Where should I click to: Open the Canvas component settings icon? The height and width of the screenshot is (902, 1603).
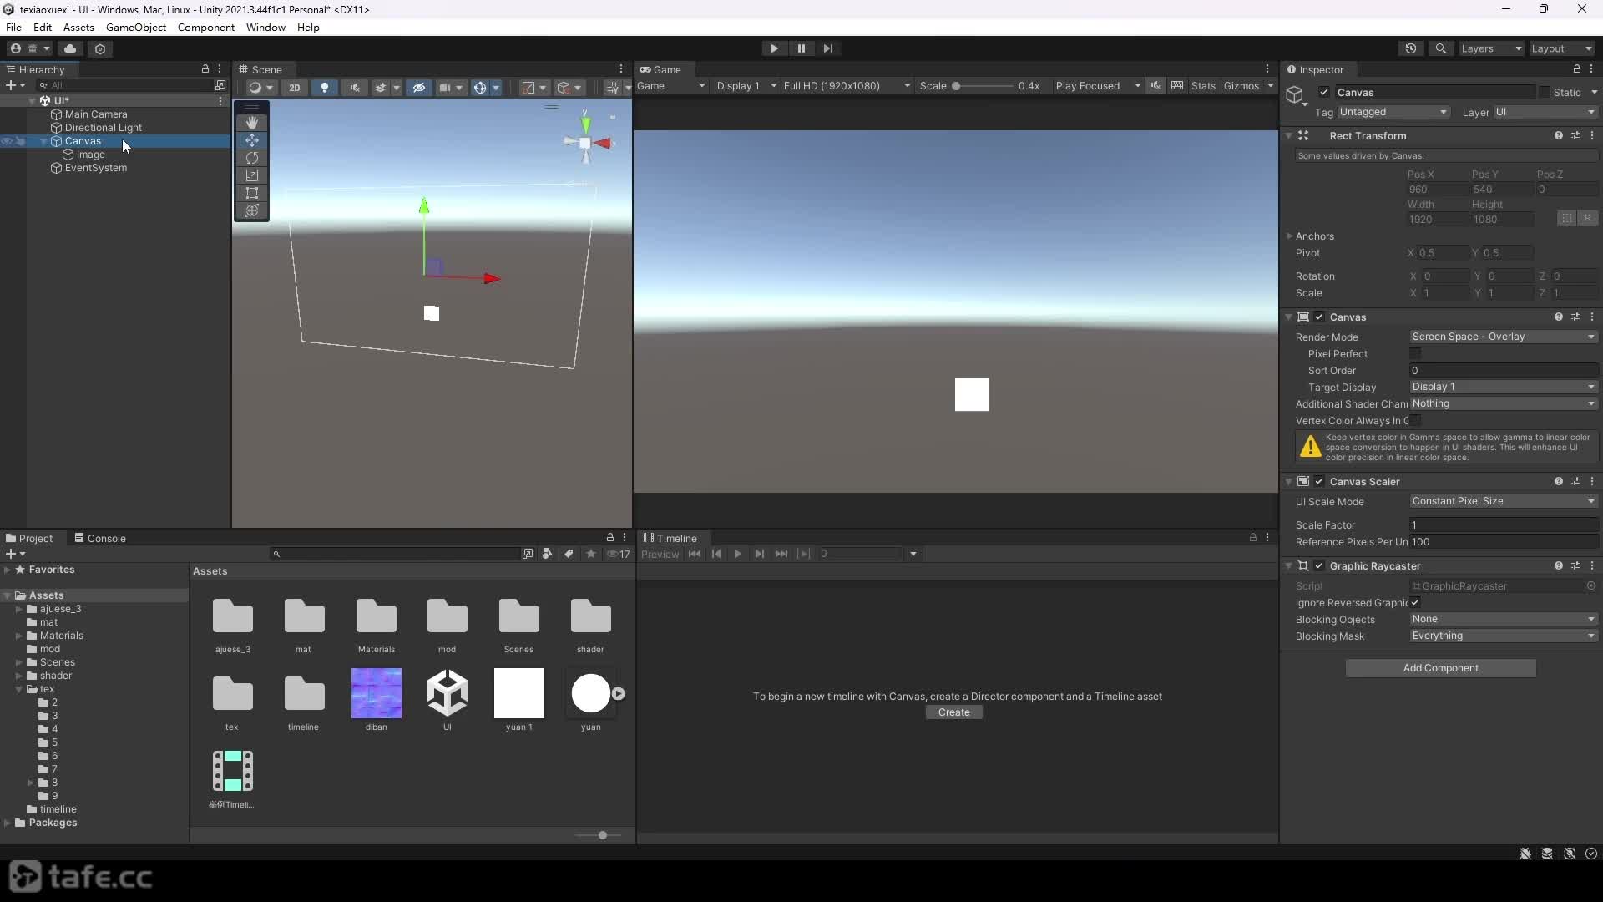[1575, 317]
